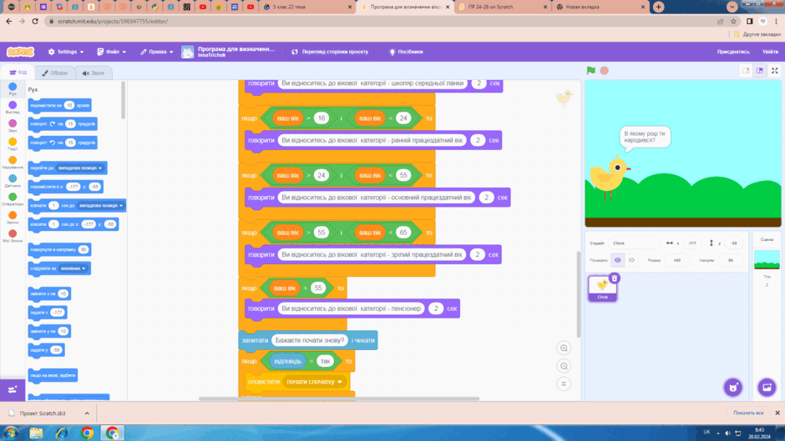Show the sprite with the eye icon
Viewport: 785px width, 441px height.
pos(618,260)
